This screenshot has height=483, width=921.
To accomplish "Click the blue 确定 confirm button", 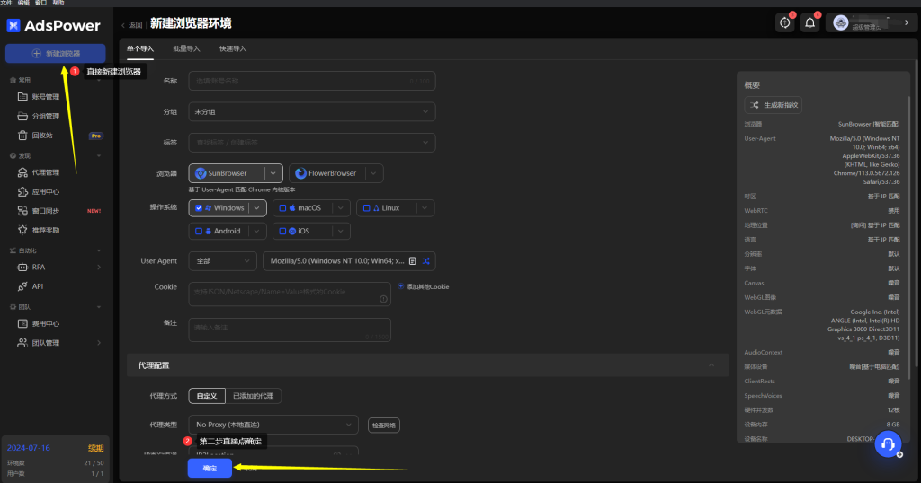I will tap(209, 469).
